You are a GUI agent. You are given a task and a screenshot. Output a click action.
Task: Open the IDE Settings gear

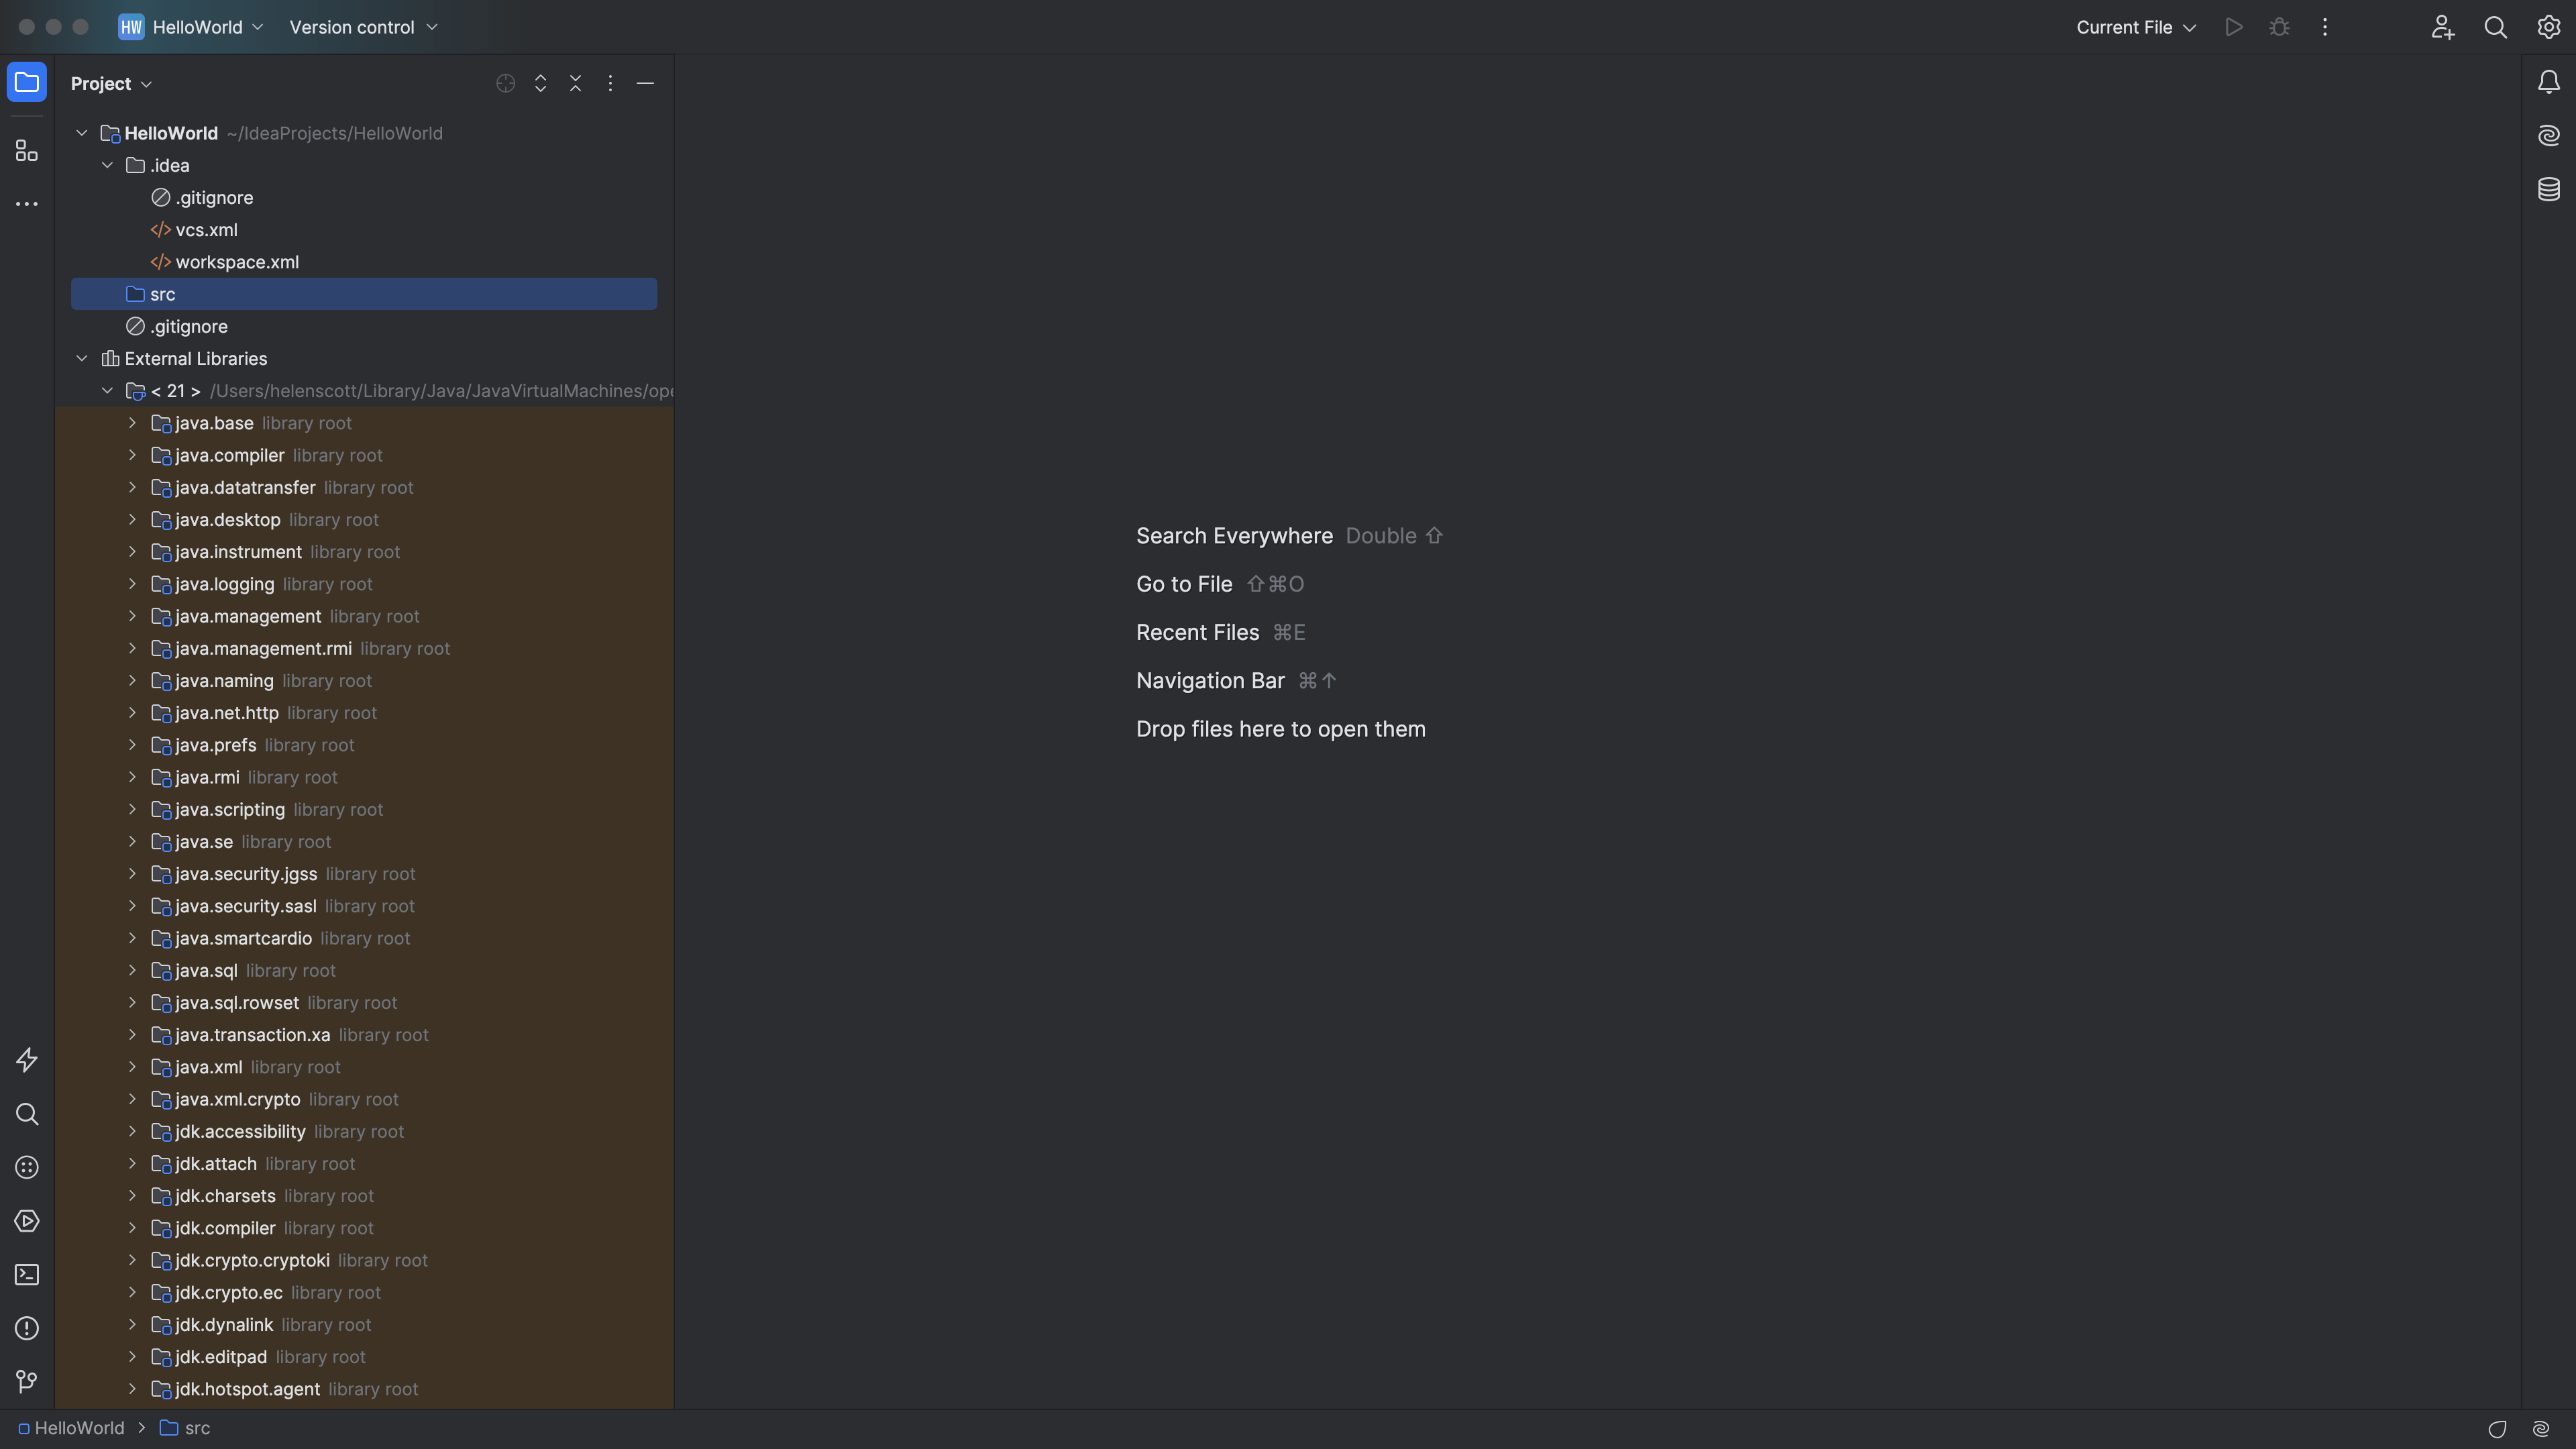(2548, 27)
